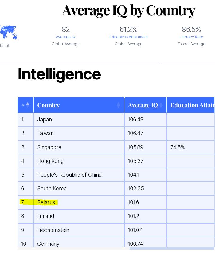Screen dimensions: 215x257
Task: Select the Japan row
Action: [116, 120]
